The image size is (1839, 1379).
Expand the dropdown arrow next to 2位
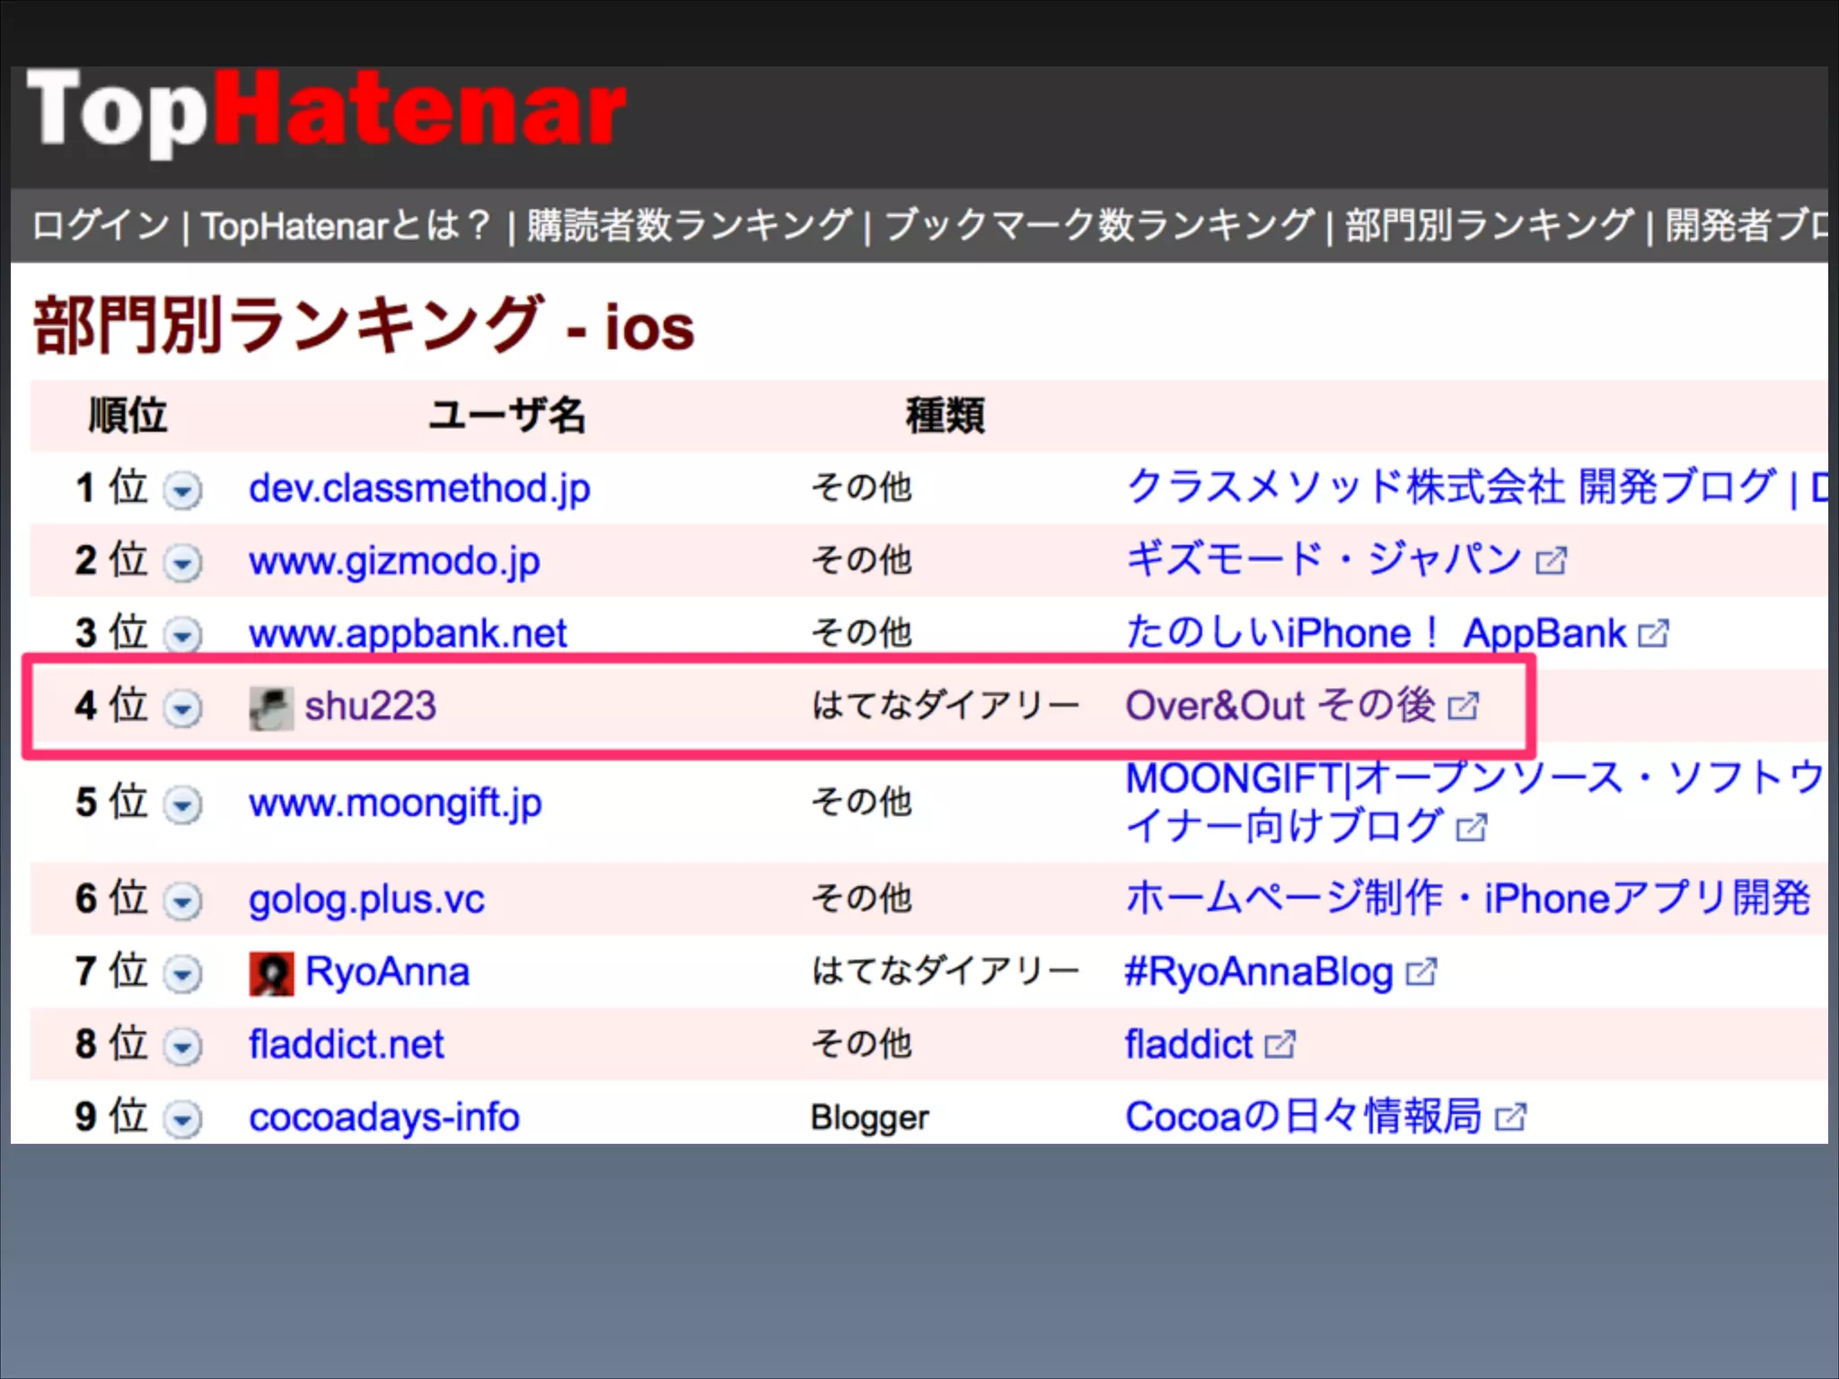coord(182,563)
